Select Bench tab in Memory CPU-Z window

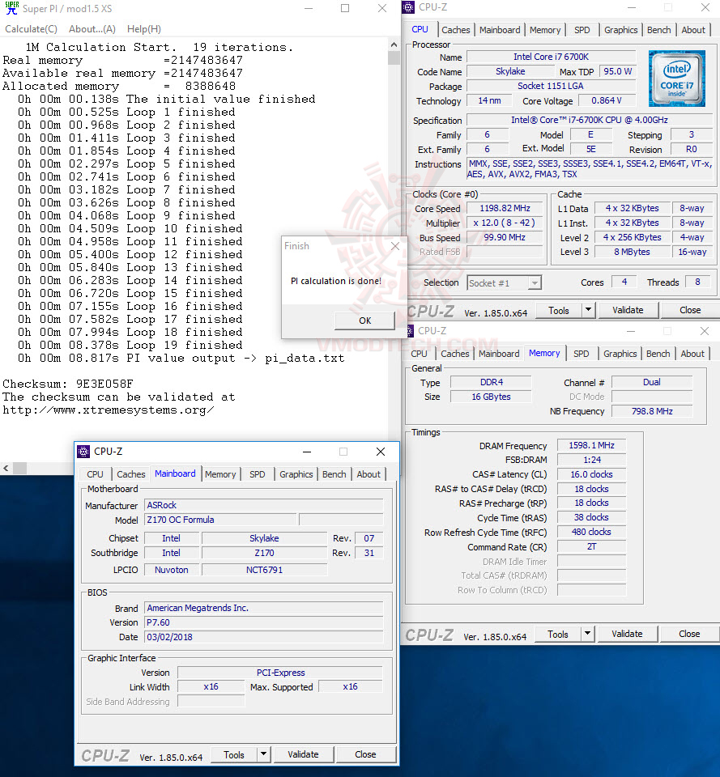[x=658, y=354]
